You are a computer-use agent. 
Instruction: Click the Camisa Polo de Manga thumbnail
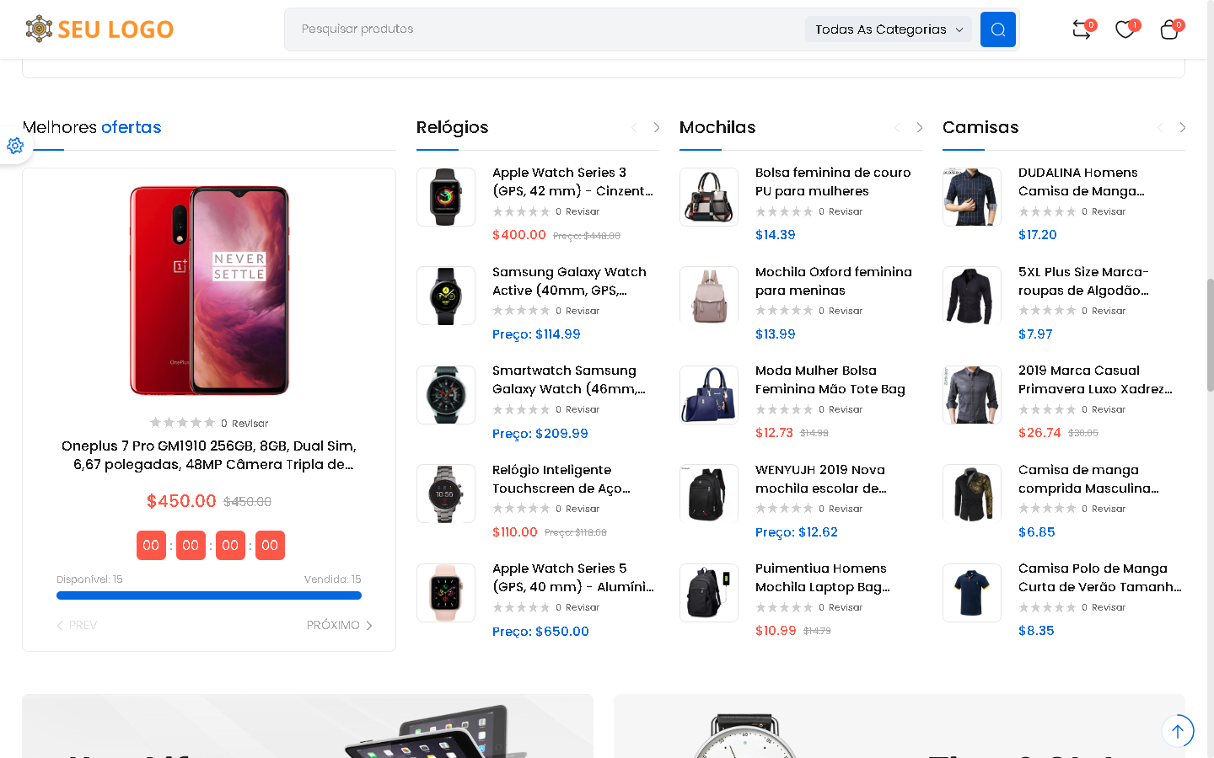[972, 593]
